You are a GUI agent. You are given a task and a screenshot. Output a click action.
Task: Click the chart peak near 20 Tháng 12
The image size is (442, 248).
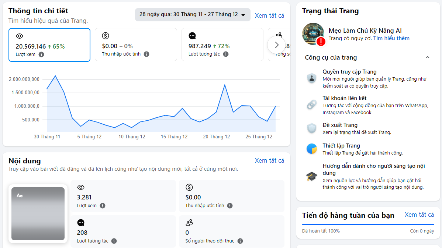click(x=225, y=85)
